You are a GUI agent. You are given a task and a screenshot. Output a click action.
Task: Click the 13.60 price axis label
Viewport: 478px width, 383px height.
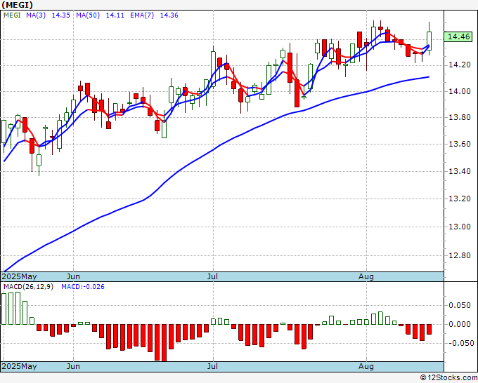click(460, 144)
